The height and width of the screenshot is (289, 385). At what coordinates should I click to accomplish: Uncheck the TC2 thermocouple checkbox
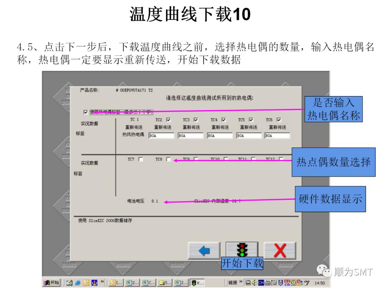click(x=168, y=120)
